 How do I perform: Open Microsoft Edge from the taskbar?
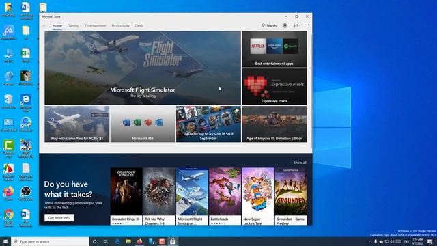click(x=117, y=241)
